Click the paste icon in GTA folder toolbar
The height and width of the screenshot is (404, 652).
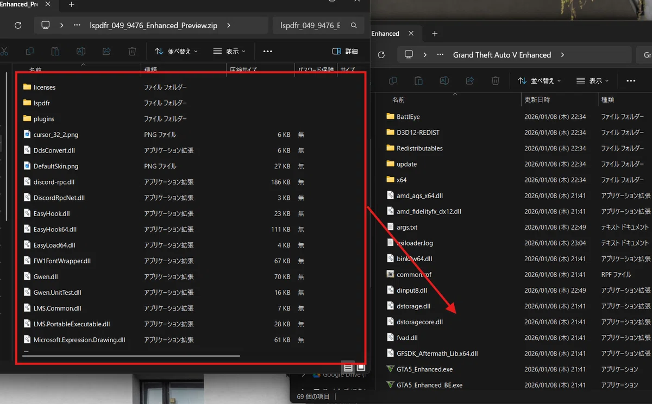418,80
